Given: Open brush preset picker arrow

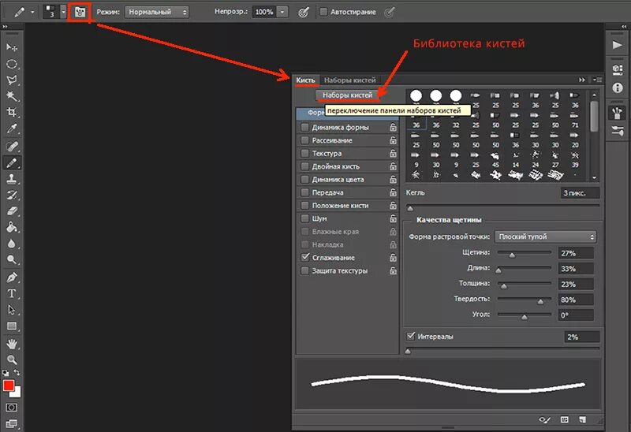Looking at the screenshot, I should pos(63,12).
